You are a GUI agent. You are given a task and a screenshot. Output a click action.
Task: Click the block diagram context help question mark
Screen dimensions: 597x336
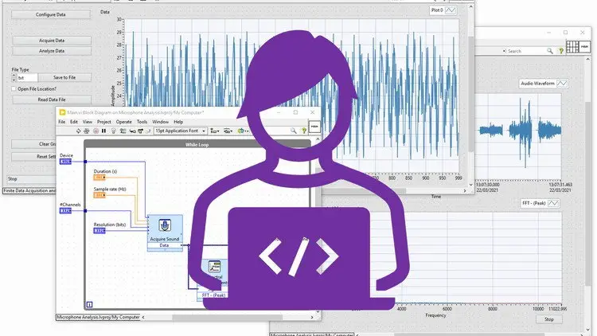(304, 131)
